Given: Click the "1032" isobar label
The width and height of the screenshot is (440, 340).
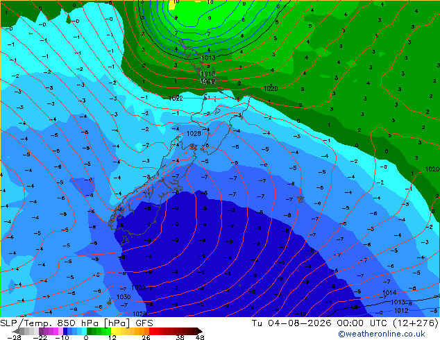Looking at the screenshot, I should [x=138, y=288].
